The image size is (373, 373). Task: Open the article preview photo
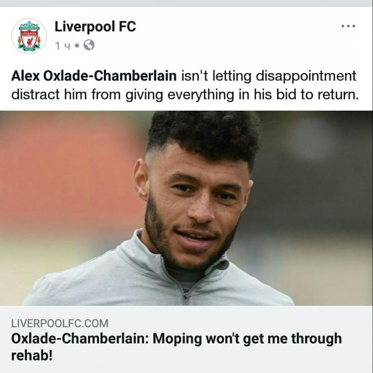[x=186, y=208]
